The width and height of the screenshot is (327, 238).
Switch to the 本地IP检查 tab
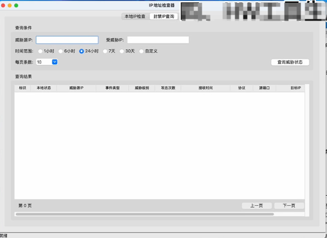pyautogui.click(x=135, y=16)
